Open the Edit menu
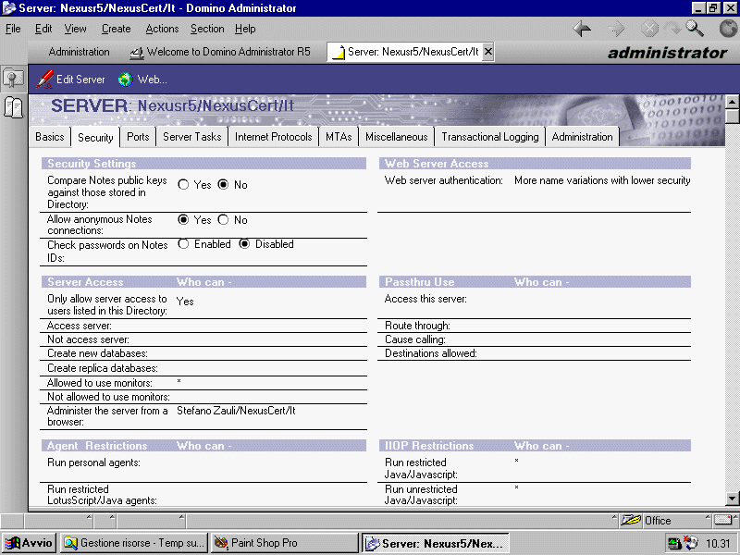This screenshot has height=555, width=740. (43, 29)
